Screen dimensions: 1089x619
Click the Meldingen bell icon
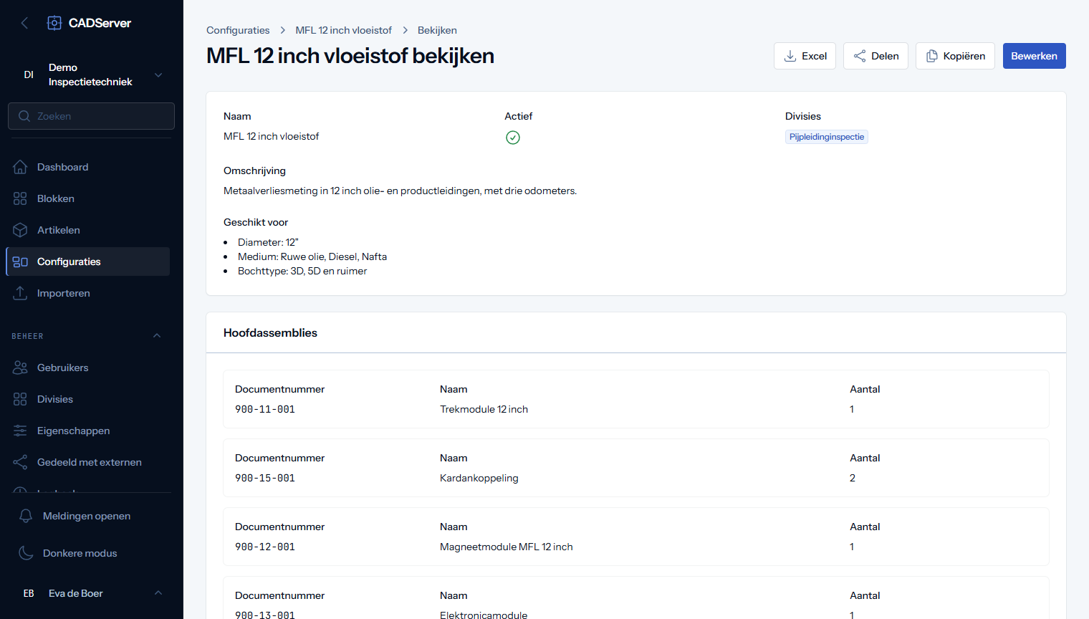coord(26,516)
